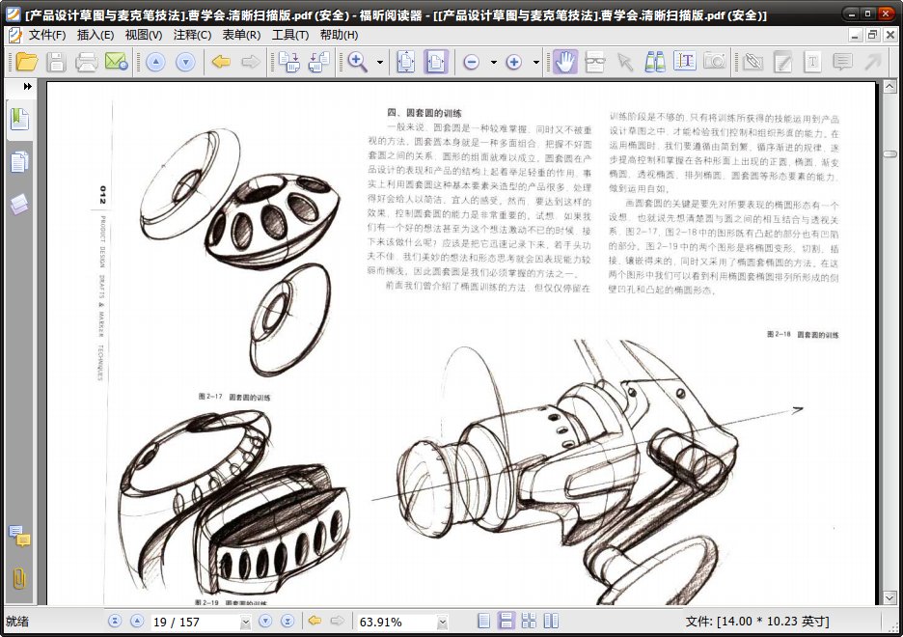Click the first document page icon with arrow

289,62
